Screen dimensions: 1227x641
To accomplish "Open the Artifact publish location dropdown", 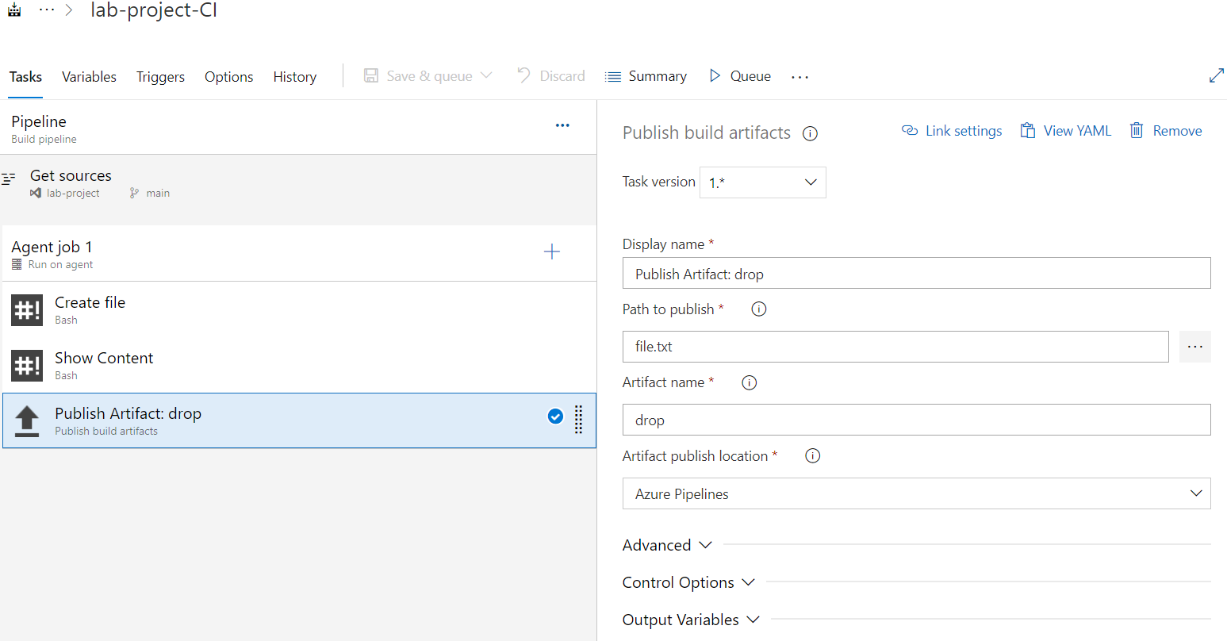I will (x=916, y=493).
